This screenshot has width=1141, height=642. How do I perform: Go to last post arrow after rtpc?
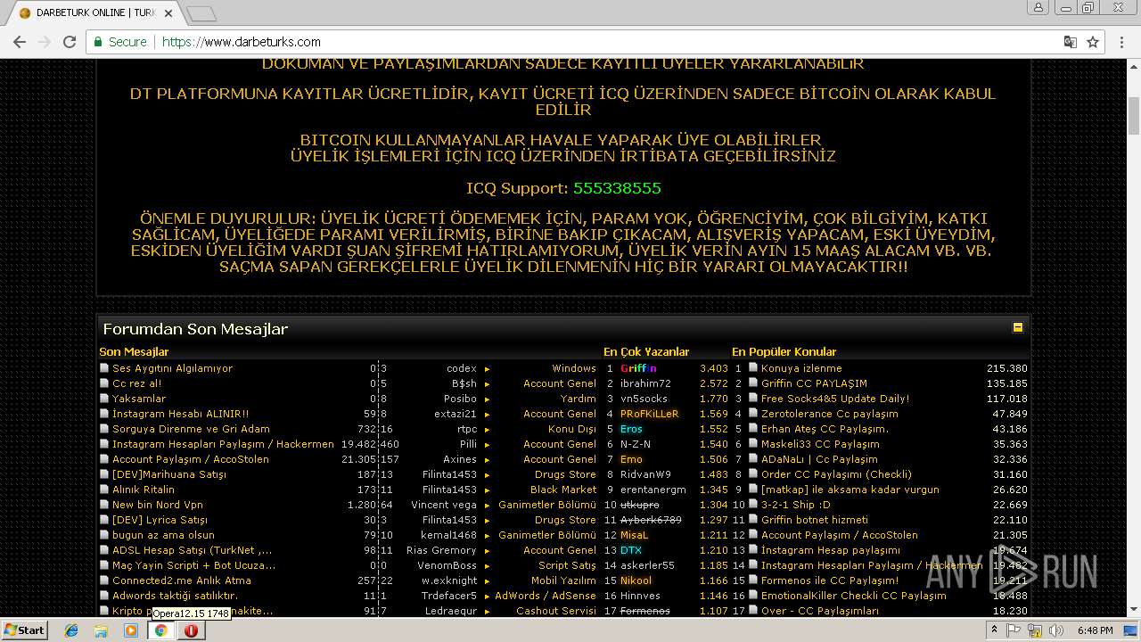tap(487, 430)
